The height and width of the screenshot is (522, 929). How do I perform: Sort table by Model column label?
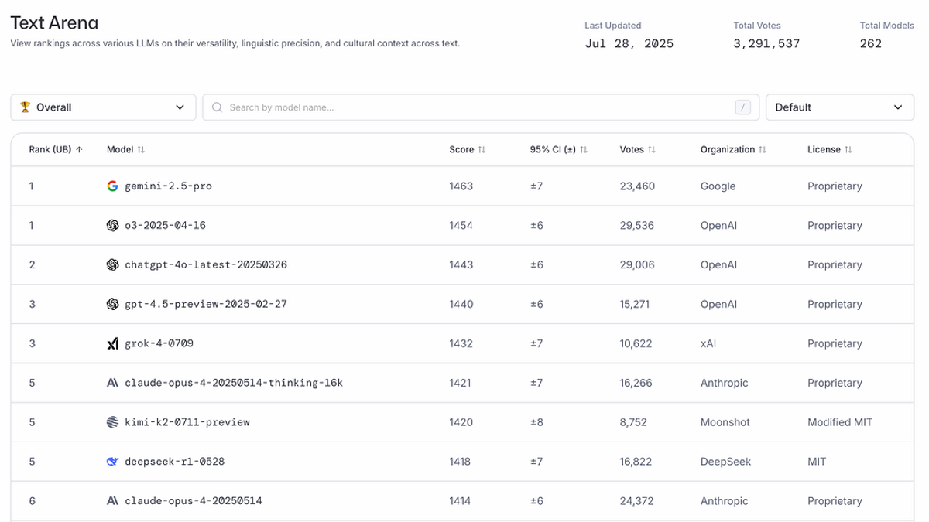(120, 150)
